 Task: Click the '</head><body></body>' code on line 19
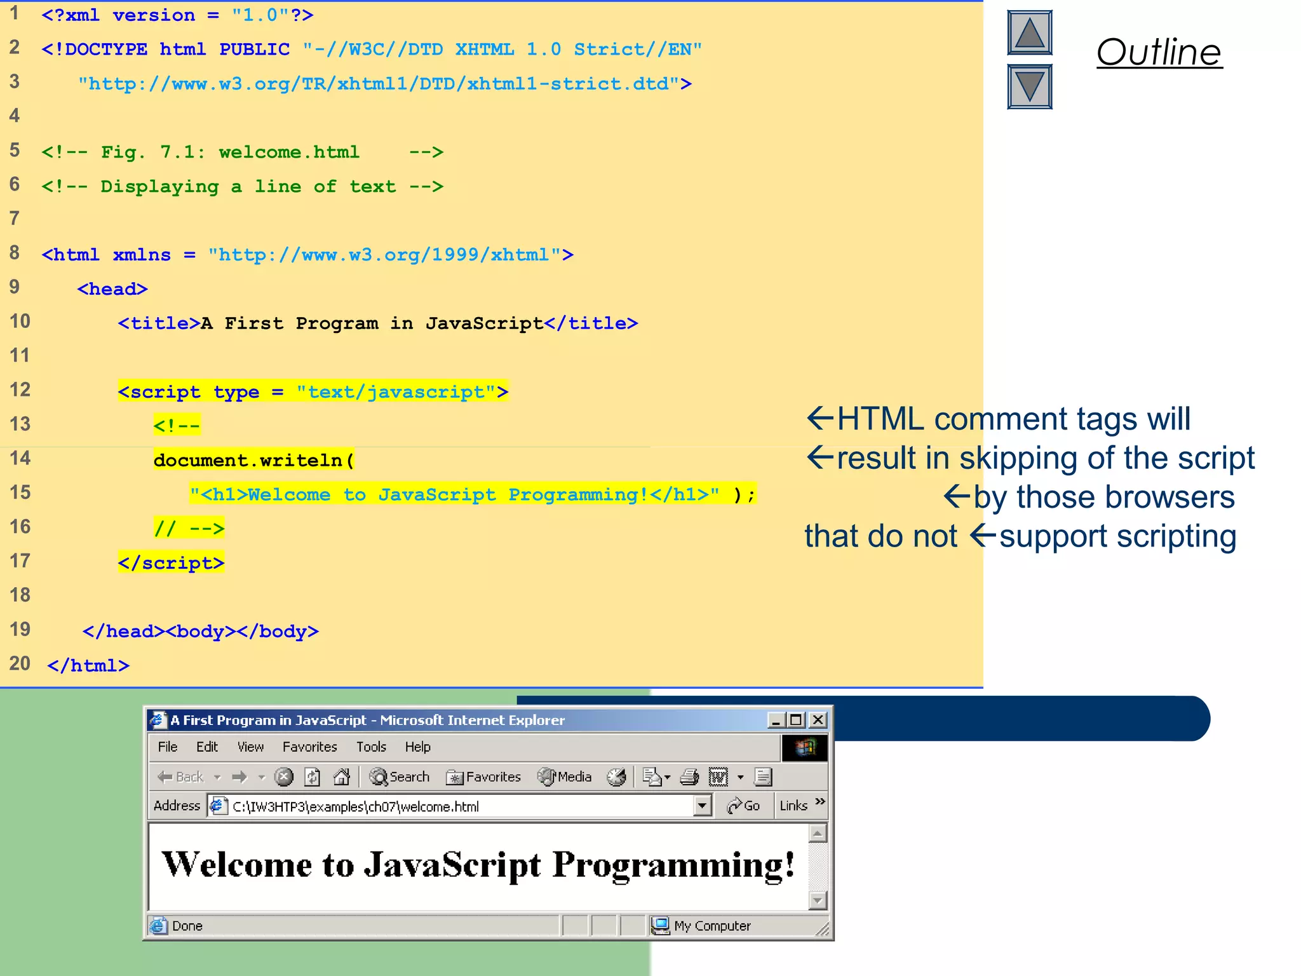click(x=201, y=631)
